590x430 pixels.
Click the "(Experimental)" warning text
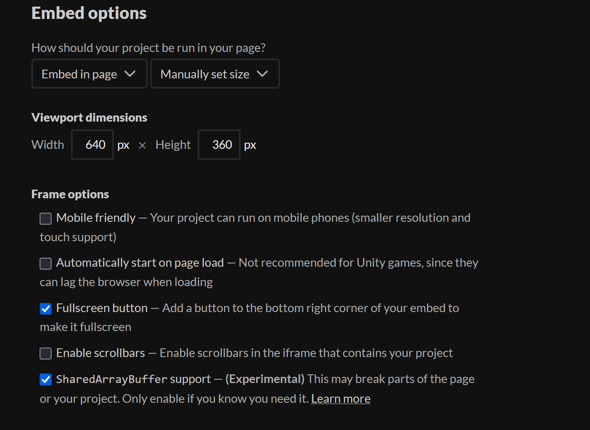coord(265,379)
